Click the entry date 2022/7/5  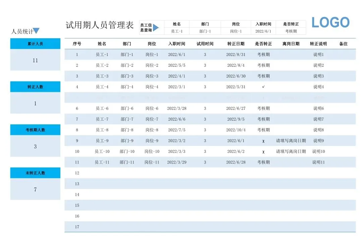pyautogui.click(x=177, y=130)
